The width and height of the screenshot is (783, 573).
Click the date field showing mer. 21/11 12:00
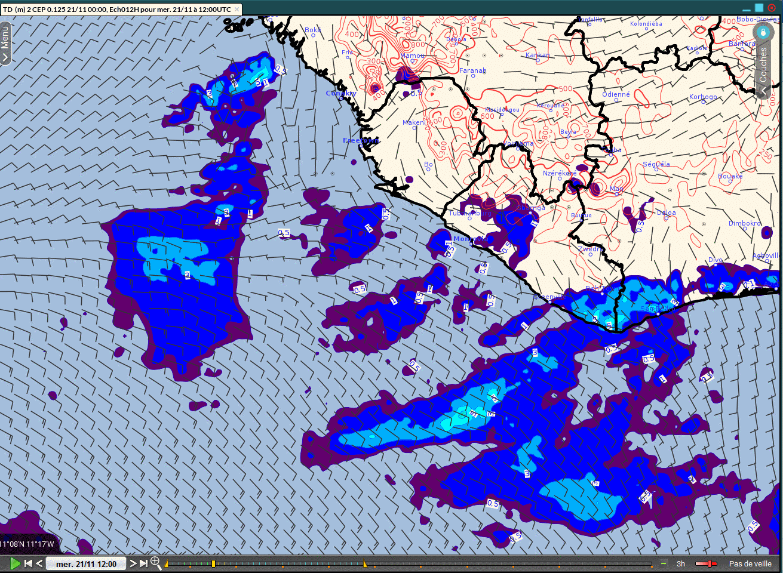tap(86, 563)
